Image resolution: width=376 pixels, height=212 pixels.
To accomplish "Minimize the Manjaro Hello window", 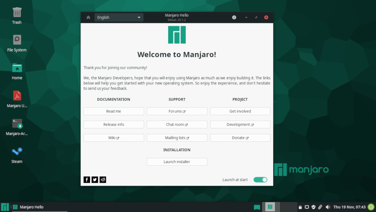I will tap(246, 17).
